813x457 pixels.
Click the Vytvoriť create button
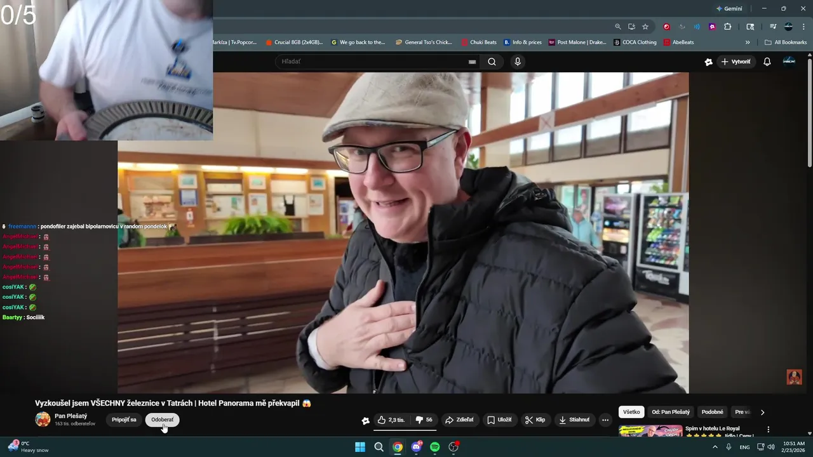click(x=736, y=62)
